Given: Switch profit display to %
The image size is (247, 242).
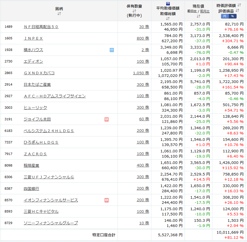Looking at the screenshot, I should click(233, 16).
